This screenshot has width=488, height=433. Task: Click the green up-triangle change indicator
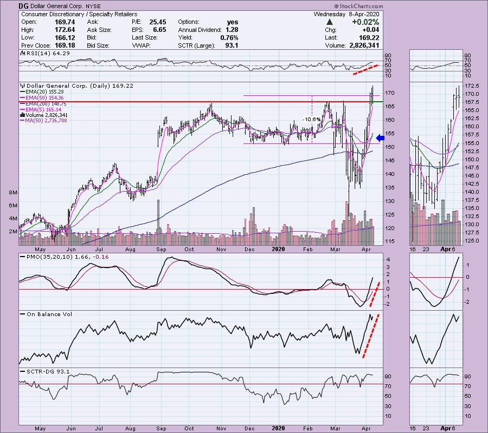pos(329,22)
